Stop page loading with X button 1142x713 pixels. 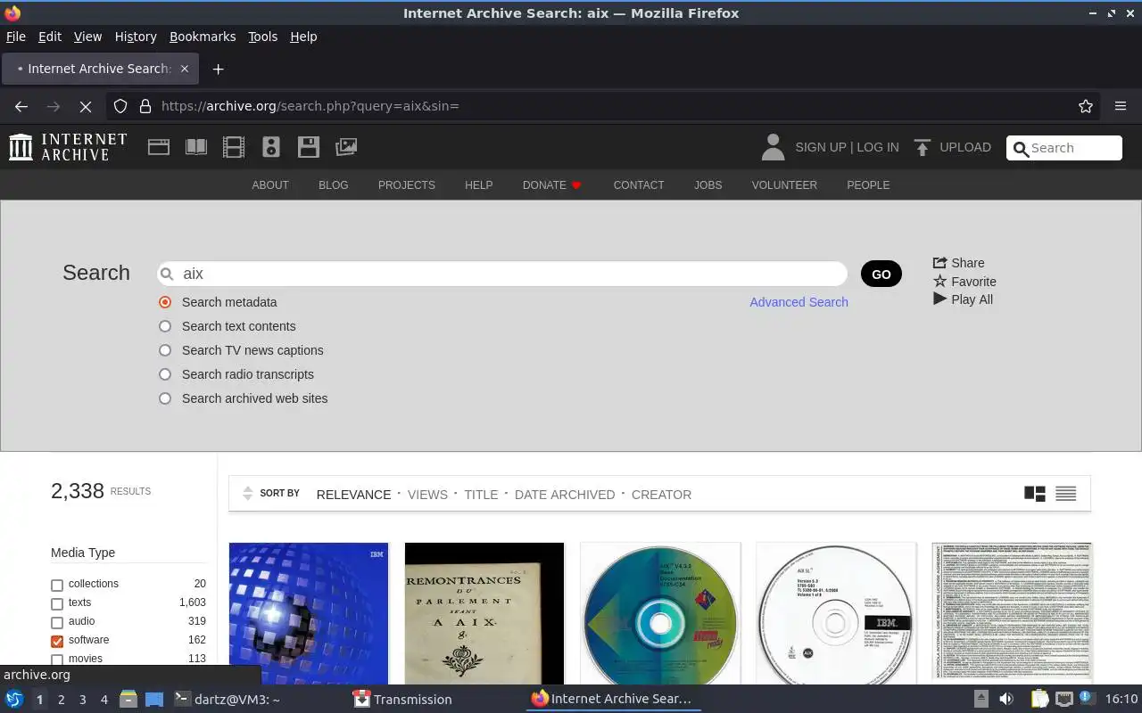(86, 106)
